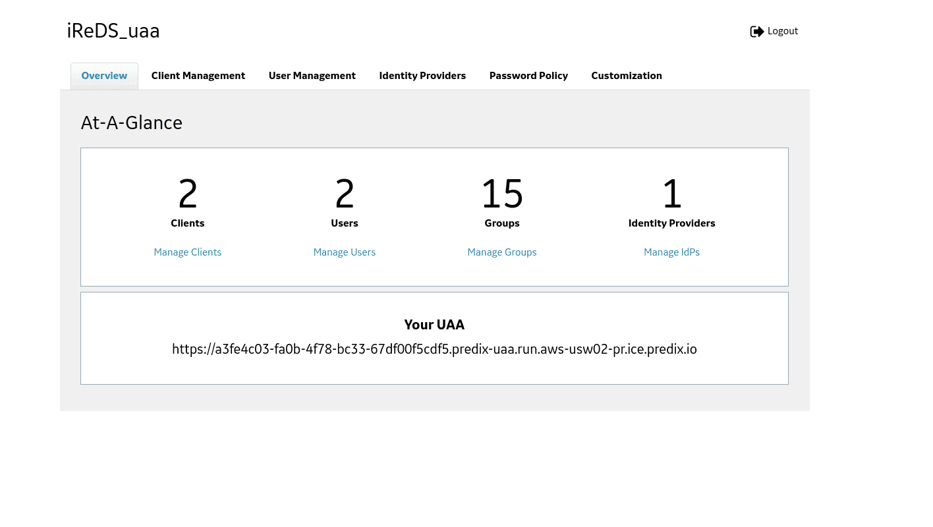Open the User Management tab
The width and height of the screenshot is (933, 527).
click(x=312, y=76)
